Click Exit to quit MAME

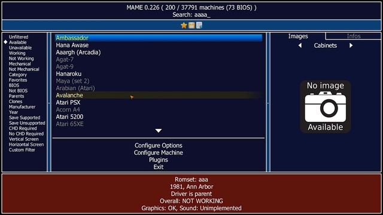[159, 167]
